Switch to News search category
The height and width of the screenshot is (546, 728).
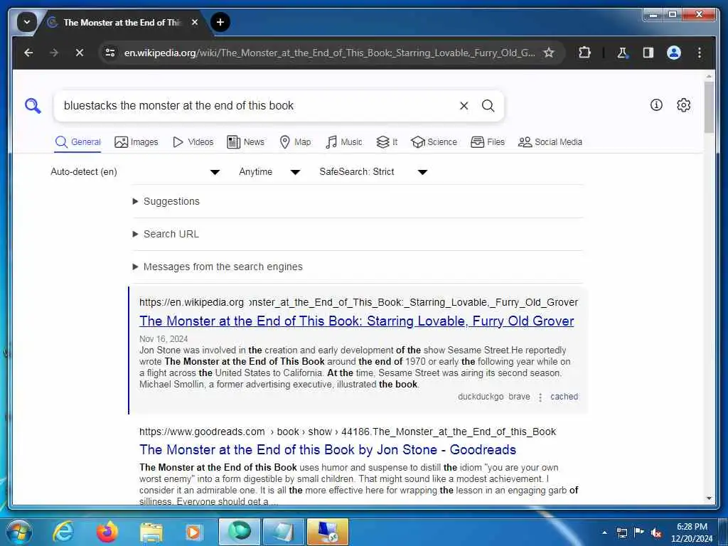(x=245, y=142)
